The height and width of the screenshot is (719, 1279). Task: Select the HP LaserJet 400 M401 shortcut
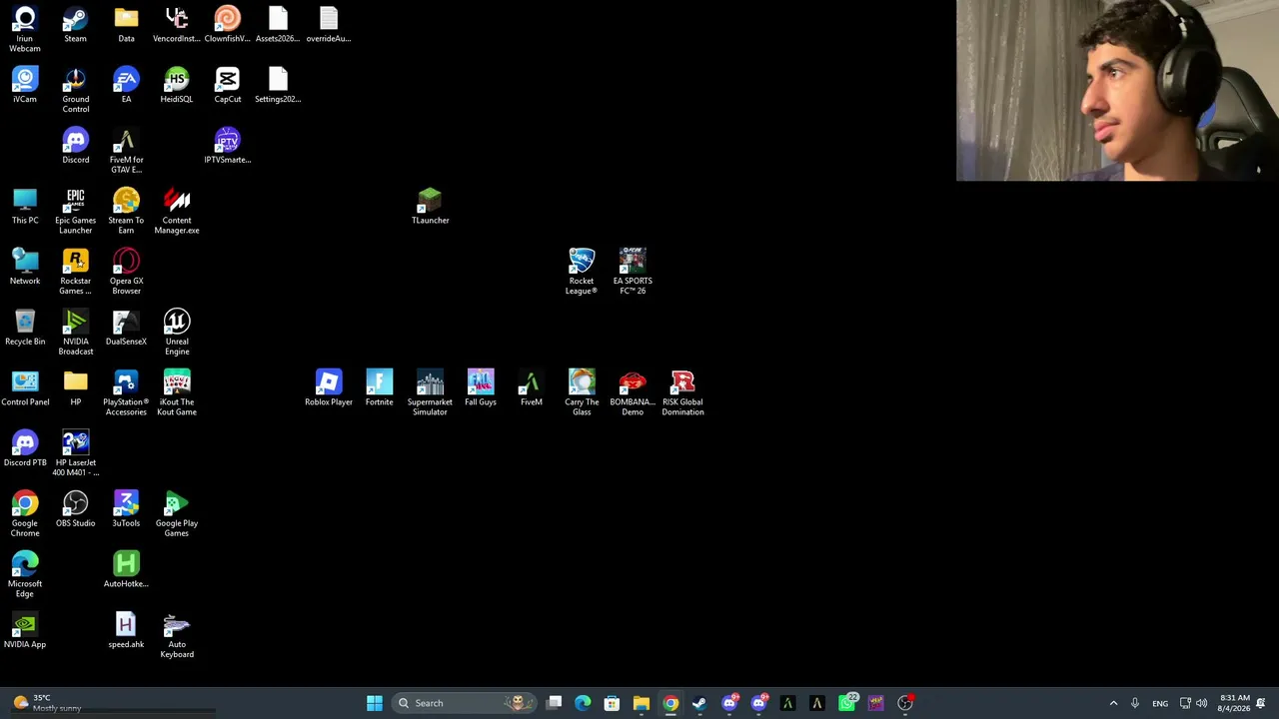tap(75, 454)
